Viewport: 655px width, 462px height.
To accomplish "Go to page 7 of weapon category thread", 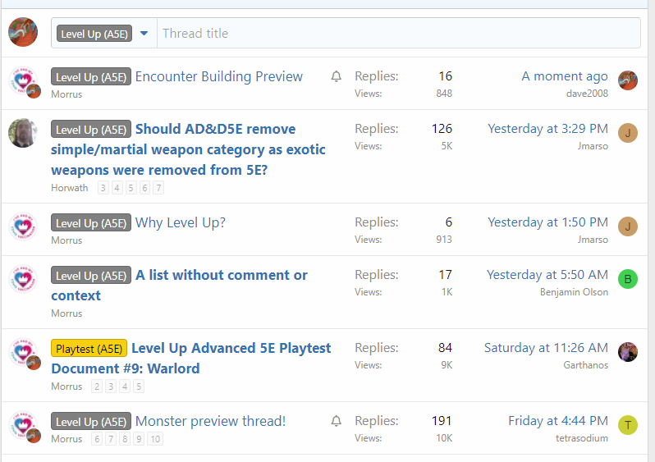I will point(158,188).
